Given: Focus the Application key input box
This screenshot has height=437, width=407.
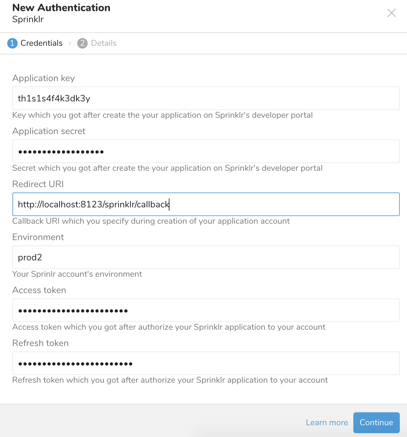Looking at the screenshot, I should [206, 98].
